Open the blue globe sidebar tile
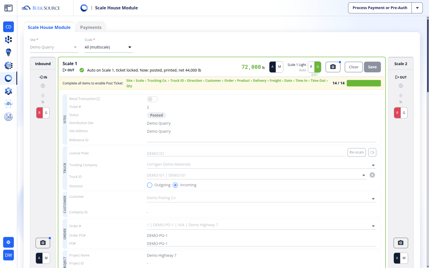 (x=9, y=242)
